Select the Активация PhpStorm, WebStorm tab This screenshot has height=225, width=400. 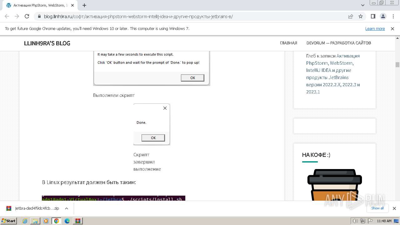(x=40, y=5)
